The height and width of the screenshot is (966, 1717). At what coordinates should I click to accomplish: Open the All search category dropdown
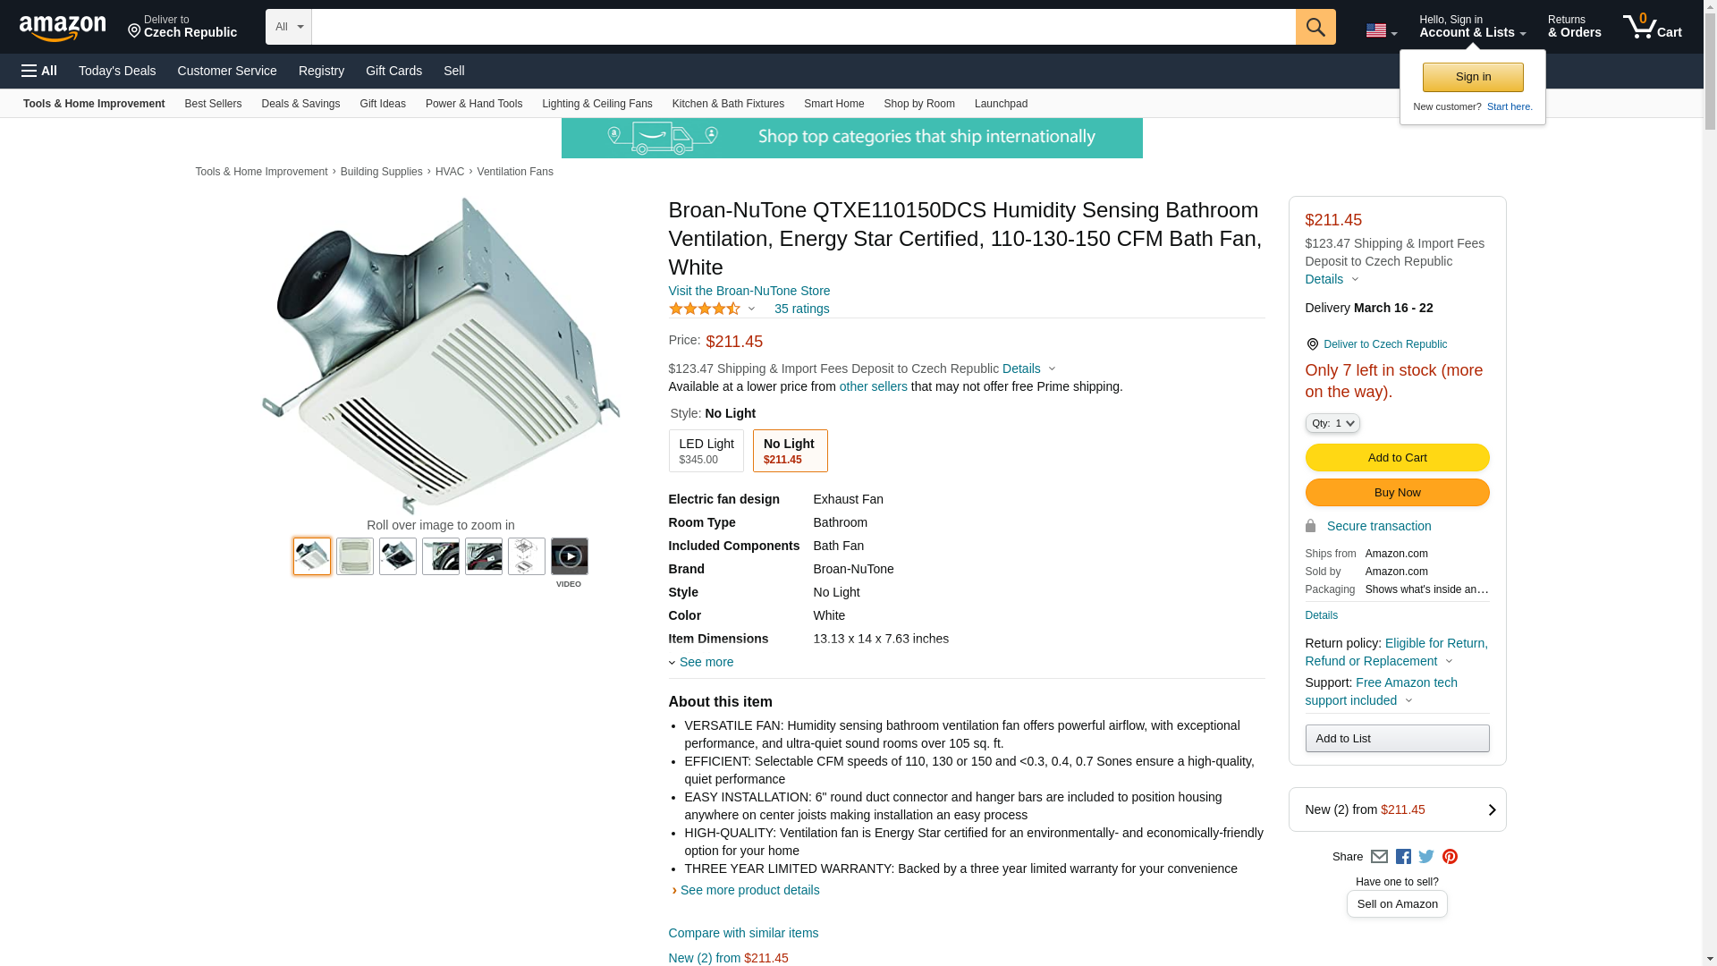(x=288, y=27)
